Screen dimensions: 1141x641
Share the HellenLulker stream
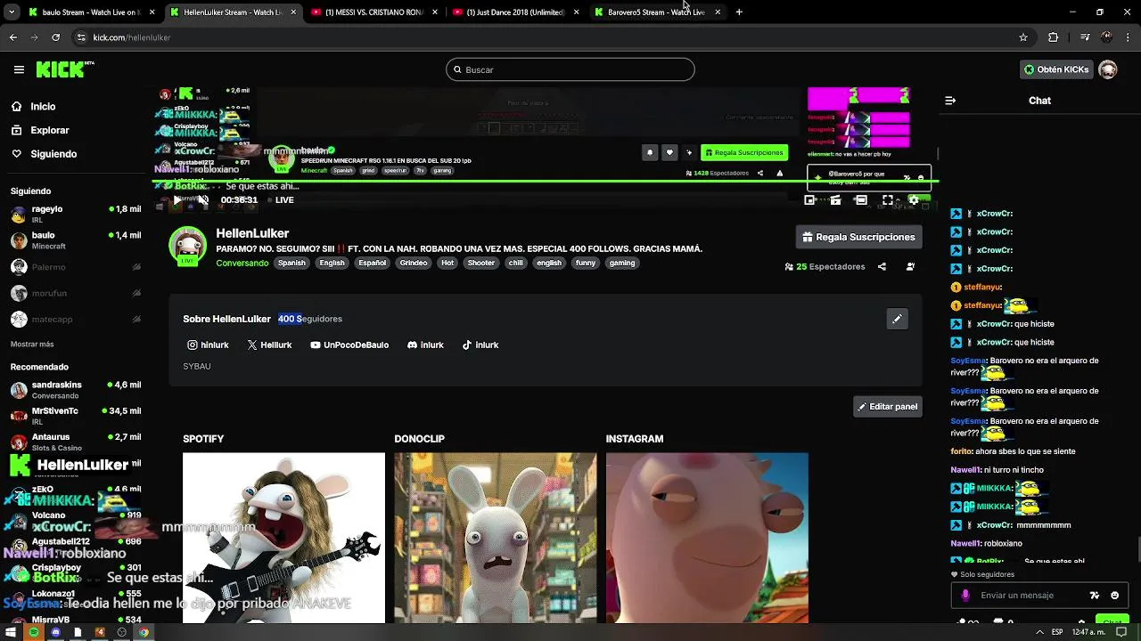(882, 266)
